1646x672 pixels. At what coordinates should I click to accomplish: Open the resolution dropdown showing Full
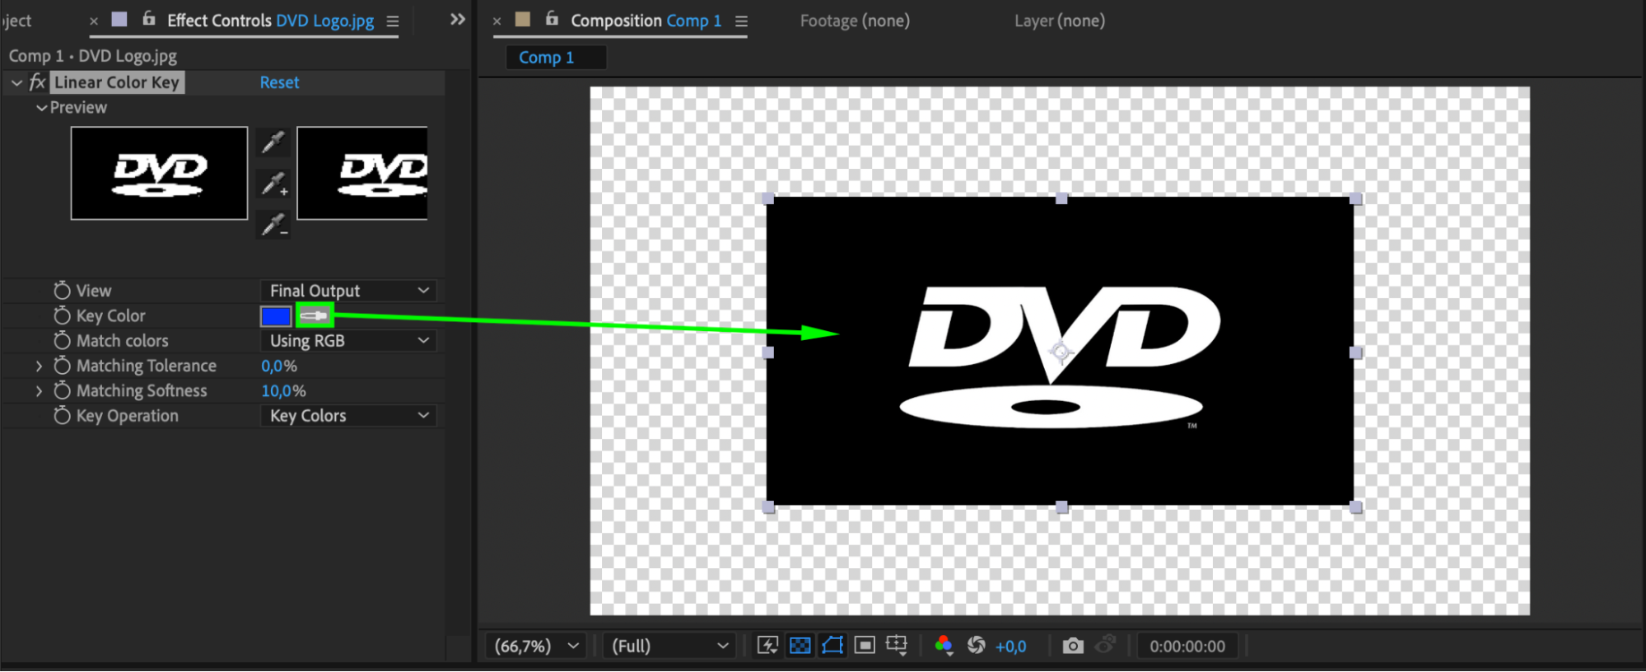pyautogui.click(x=669, y=646)
